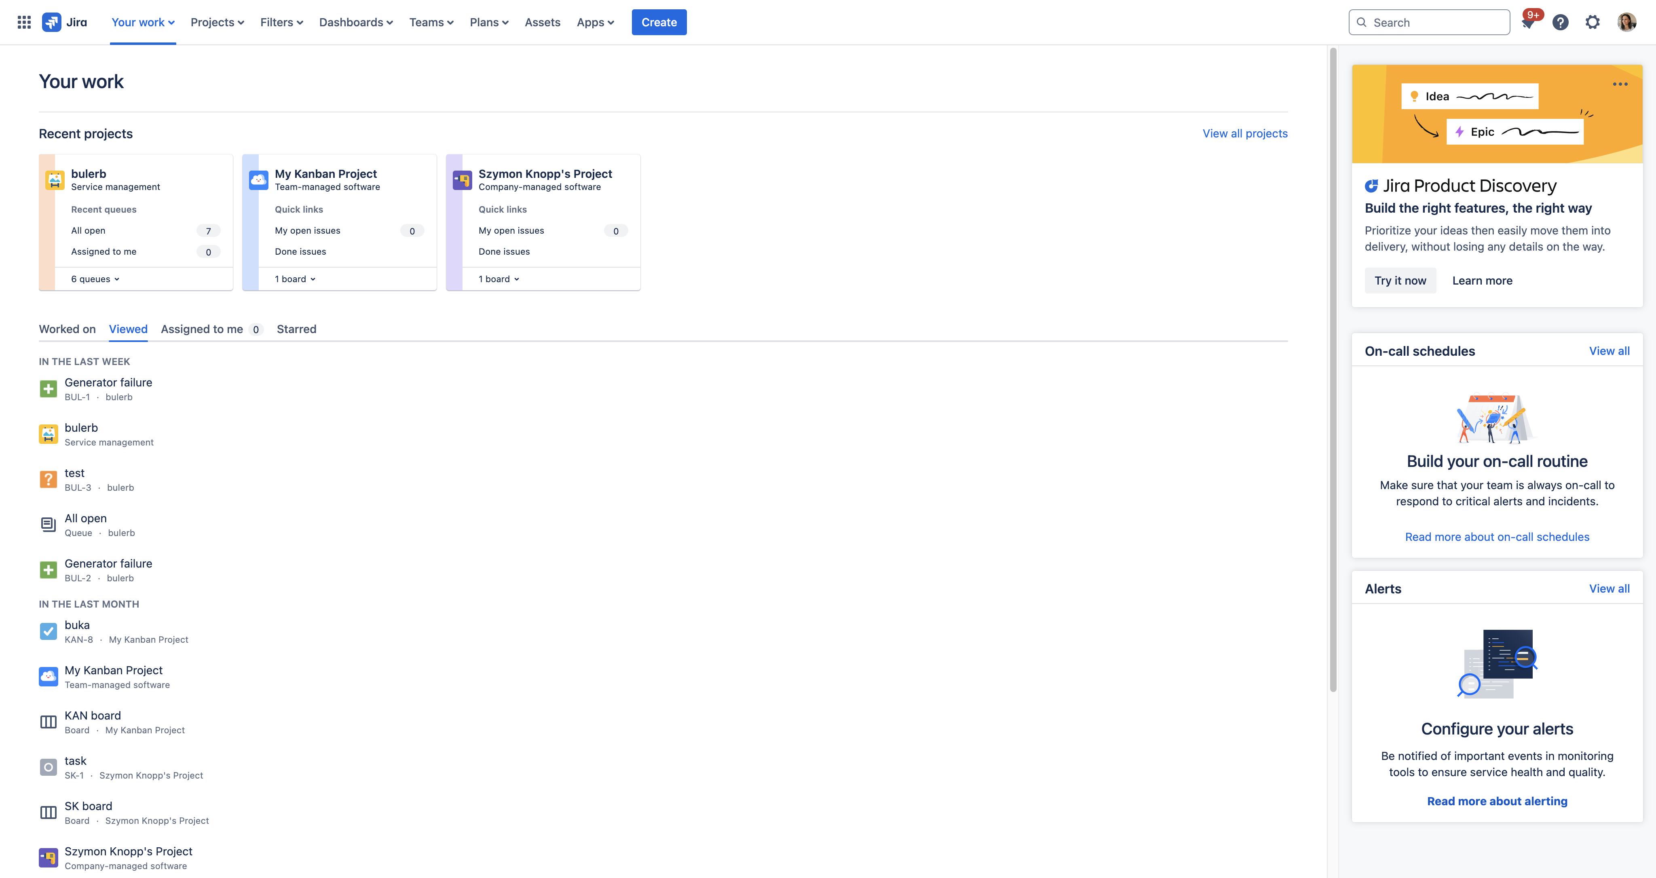Screen dimensions: 1656x878
Task: Click grey subtask icon for task SK-1
Action: point(48,768)
